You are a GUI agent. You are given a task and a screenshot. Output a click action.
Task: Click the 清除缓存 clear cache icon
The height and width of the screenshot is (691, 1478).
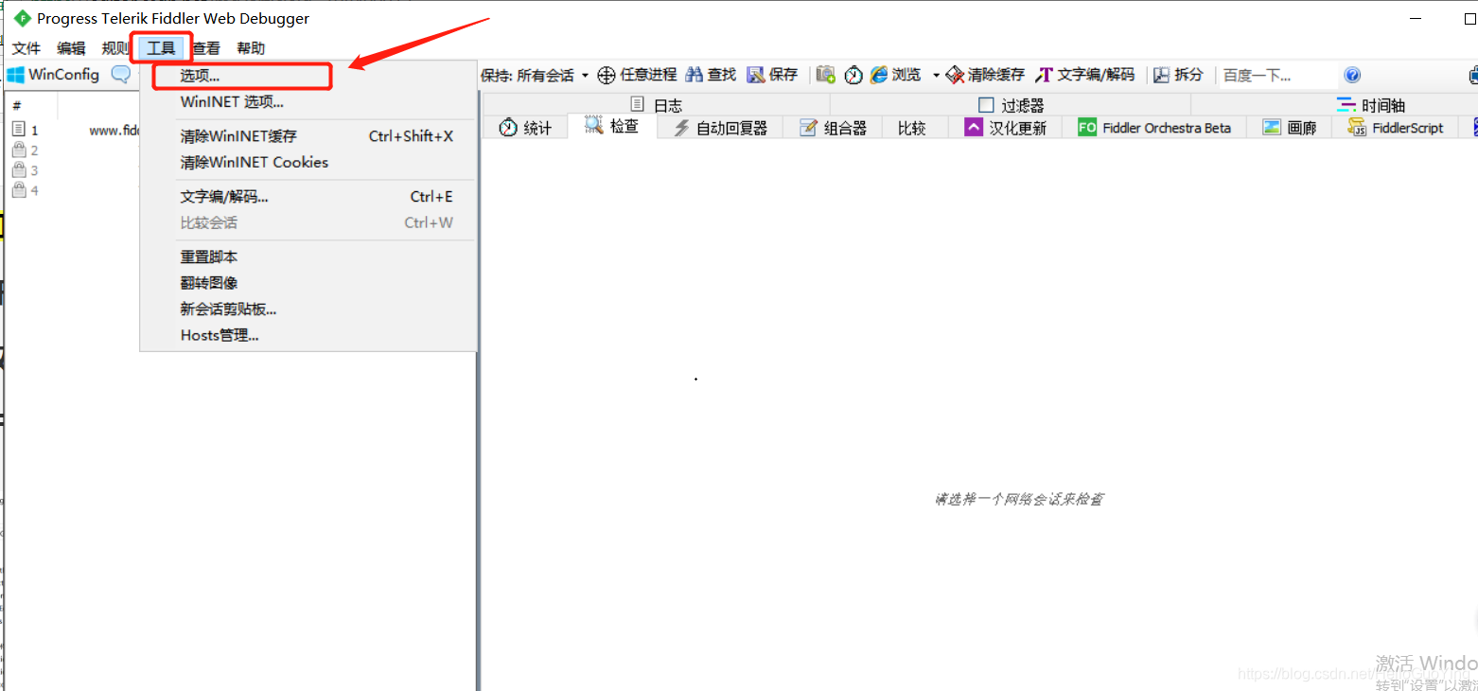(954, 75)
